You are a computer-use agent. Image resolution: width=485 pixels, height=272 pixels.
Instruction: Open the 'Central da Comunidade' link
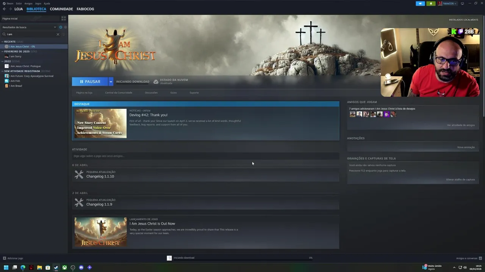coord(119,93)
